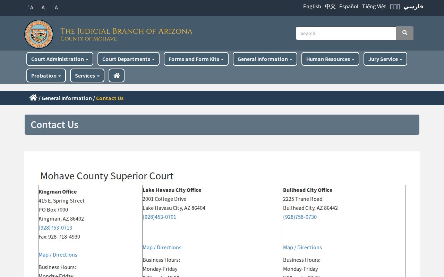
Task: Expand the Court Departments dropdown
Action: (x=128, y=59)
